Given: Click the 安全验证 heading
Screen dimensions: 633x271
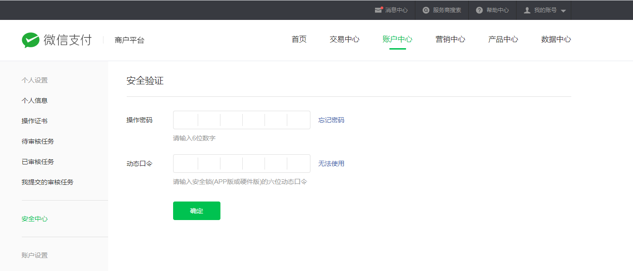Looking at the screenshot, I should [x=145, y=81].
